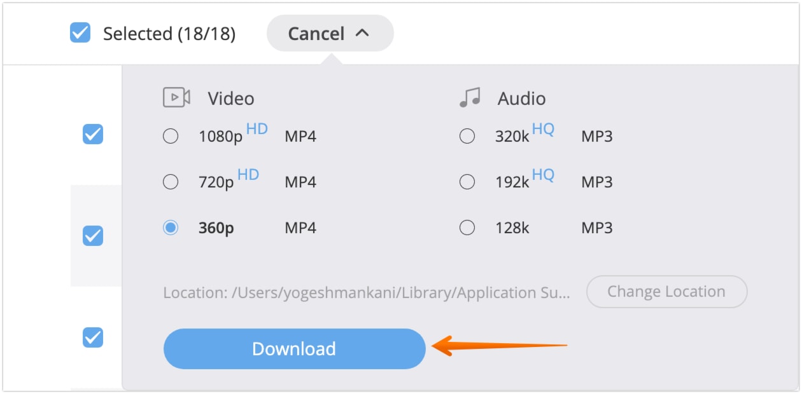
Task: Click the 360p bold quality label
Action: coord(217,228)
